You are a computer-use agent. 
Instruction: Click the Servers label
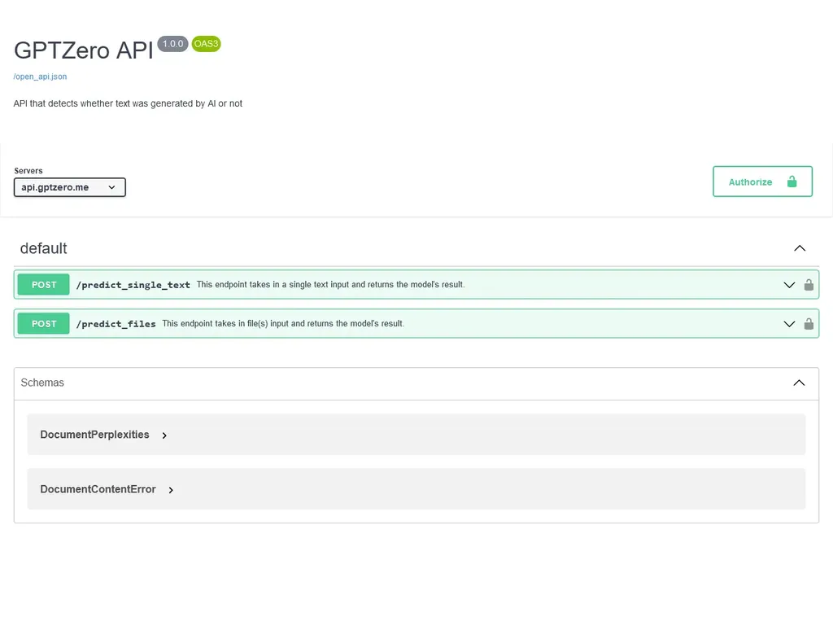pyautogui.click(x=28, y=171)
